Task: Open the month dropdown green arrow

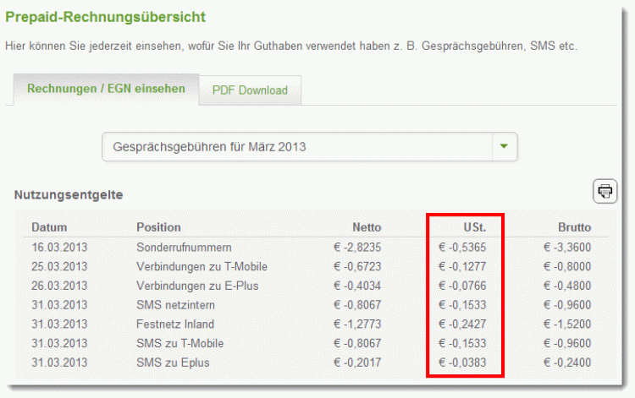Action: pos(504,146)
